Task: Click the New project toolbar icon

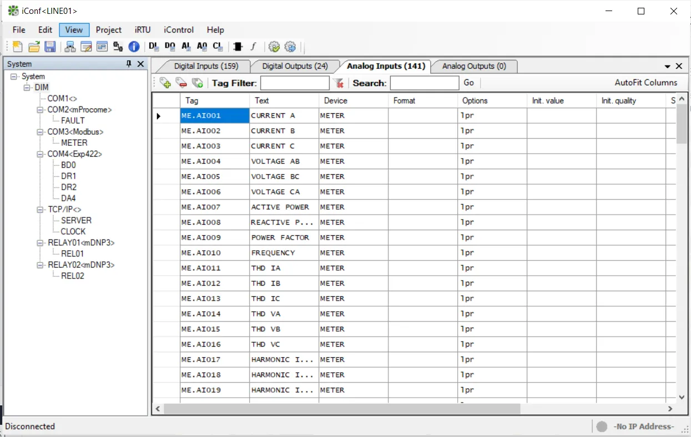Action: tap(18, 47)
